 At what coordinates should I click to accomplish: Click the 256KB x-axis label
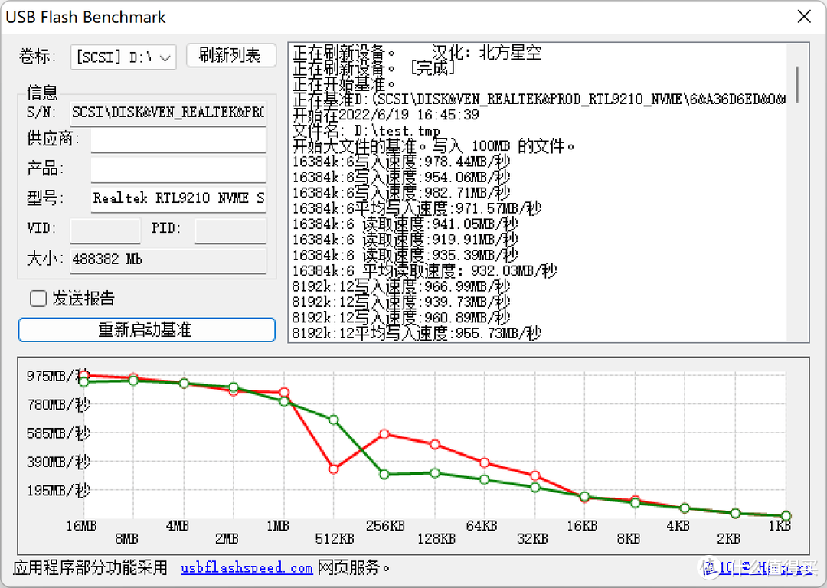coord(385,526)
